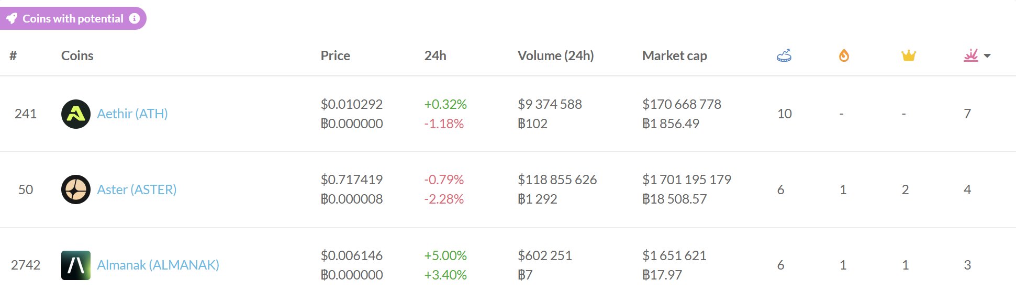Open the Aster (ASTER) coin link
The image size is (1016, 302).
pos(137,189)
